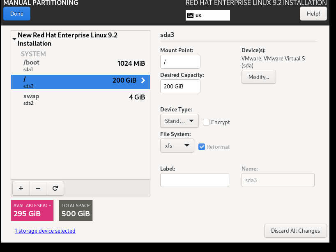Click the Done button
336x252 pixels.
(x=17, y=14)
